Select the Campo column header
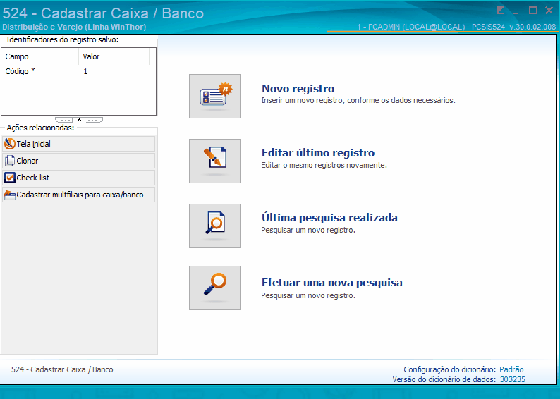 [x=40, y=56]
